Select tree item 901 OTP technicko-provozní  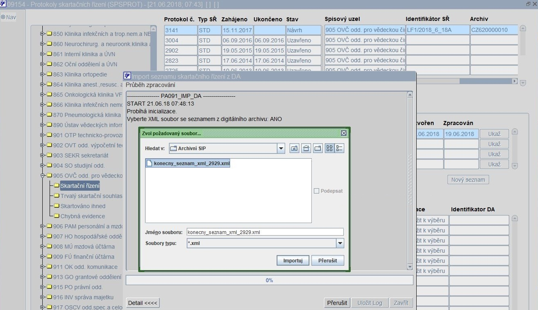[88, 135]
